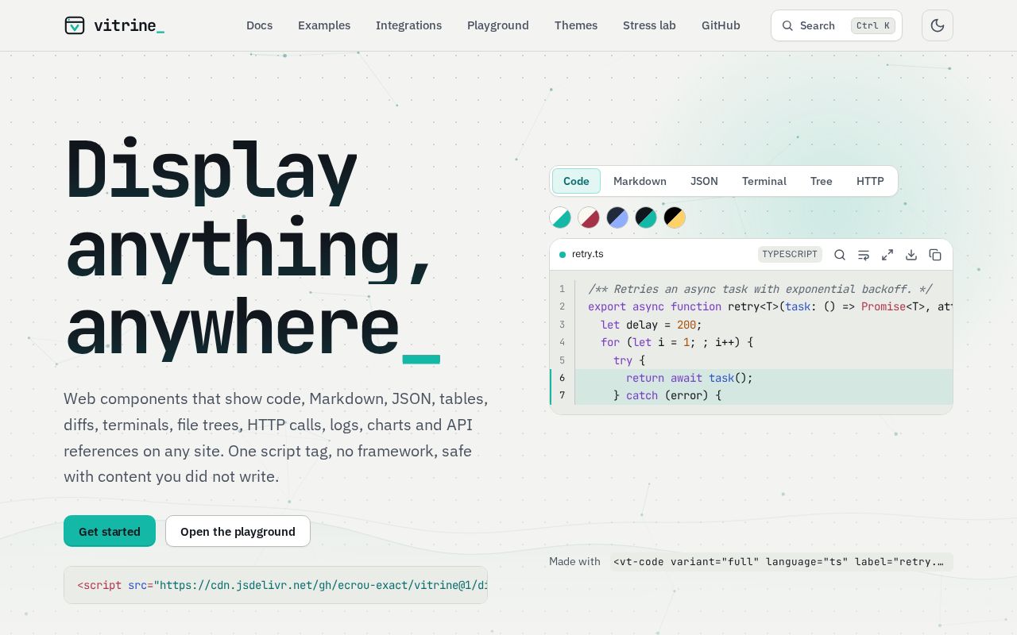Select the Code demo tab

click(576, 181)
